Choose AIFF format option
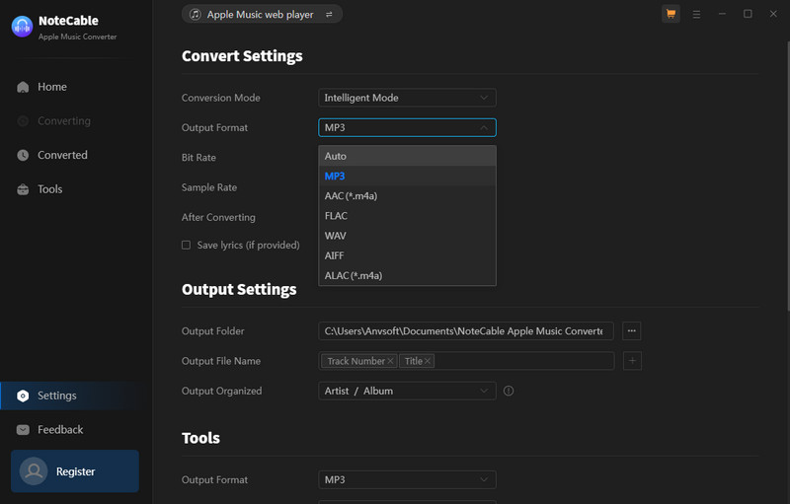 [x=407, y=255]
